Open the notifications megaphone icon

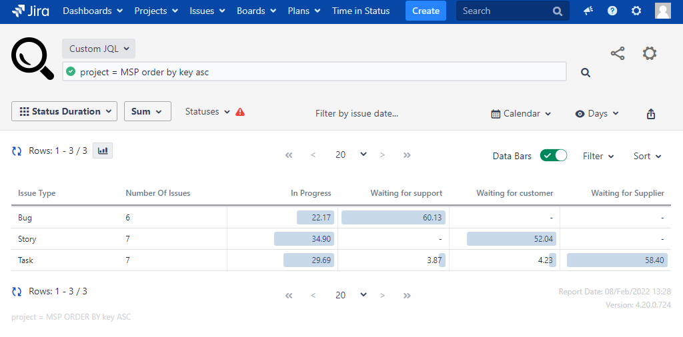pos(588,11)
